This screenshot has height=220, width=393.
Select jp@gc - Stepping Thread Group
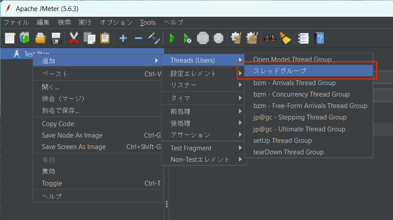pyautogui.click(x=309, y=117)
